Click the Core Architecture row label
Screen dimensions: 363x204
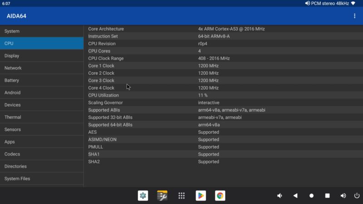pyautogui.click(x=106, y=29)
